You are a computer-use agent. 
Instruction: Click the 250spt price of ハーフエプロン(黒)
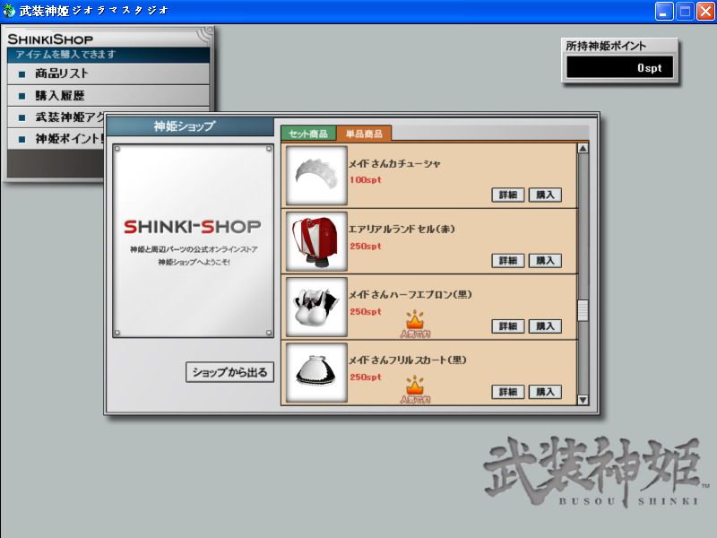click(x=366, y=312)
